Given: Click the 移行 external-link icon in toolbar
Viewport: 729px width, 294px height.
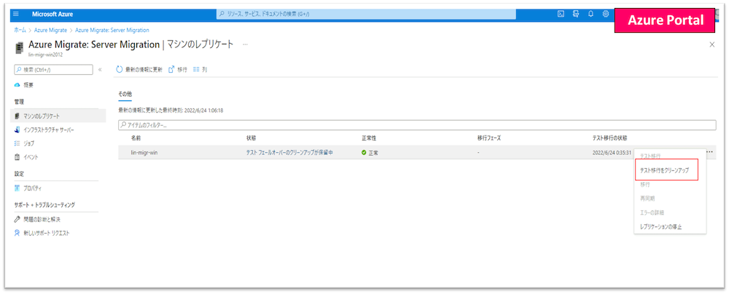Looking at the screenshot, I should (x=171, y=69).
